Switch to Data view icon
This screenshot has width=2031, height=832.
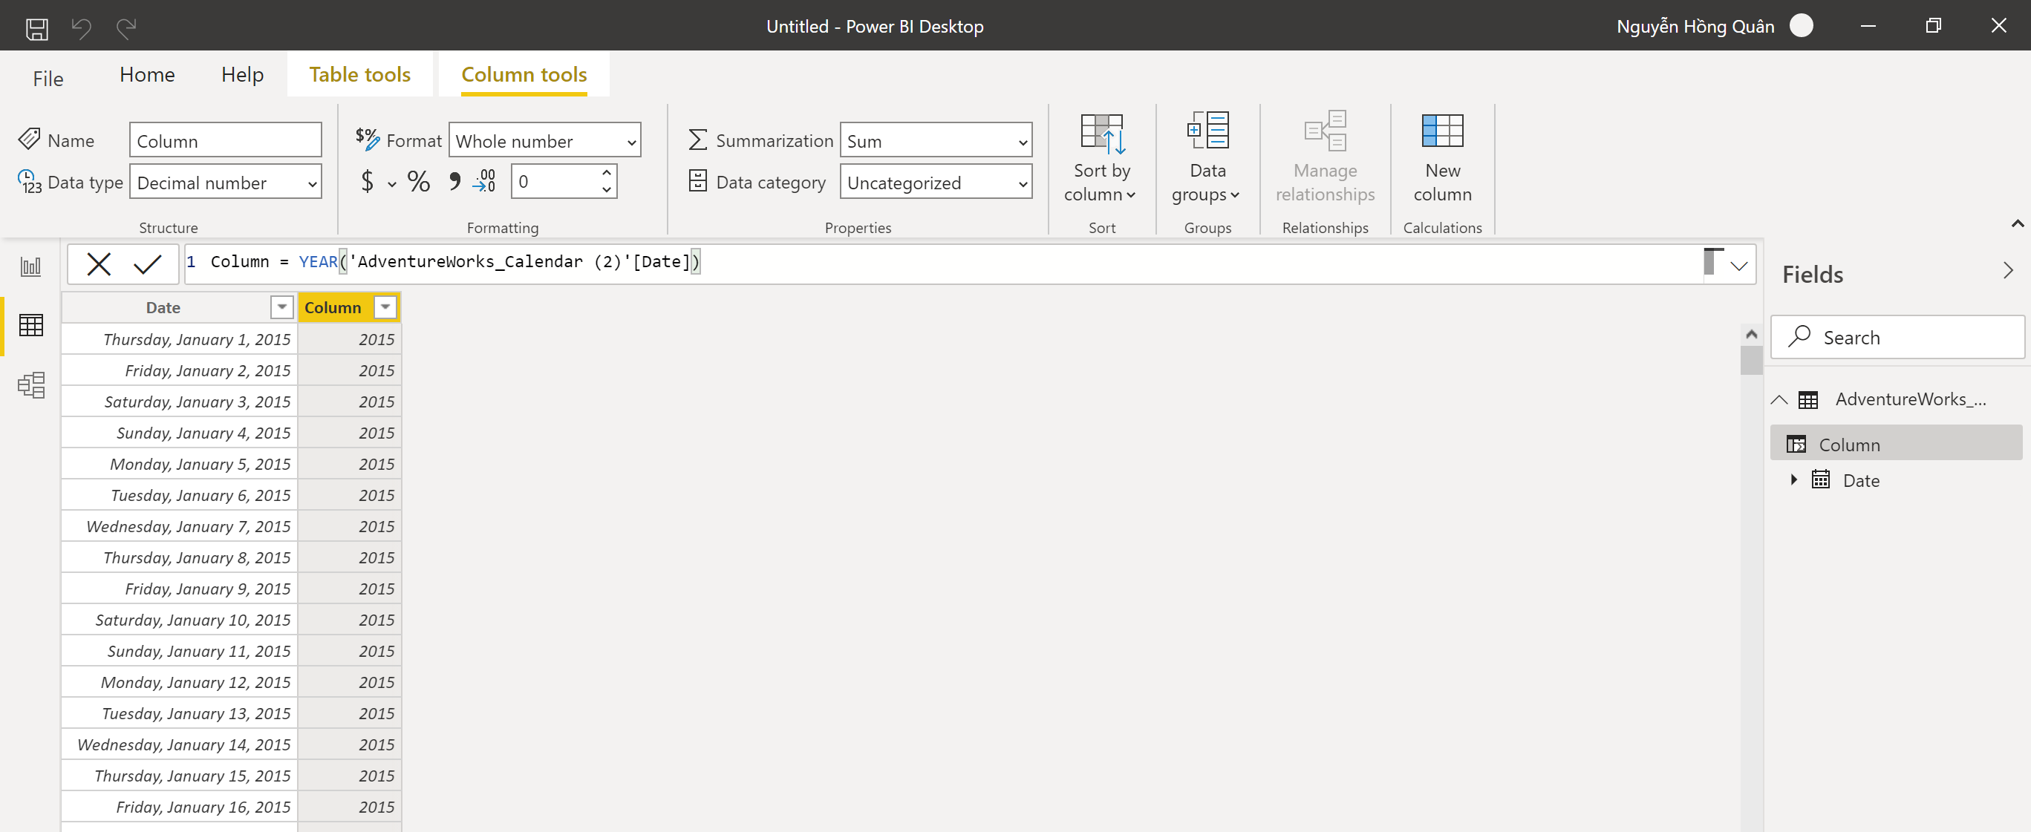coord(30,324)
